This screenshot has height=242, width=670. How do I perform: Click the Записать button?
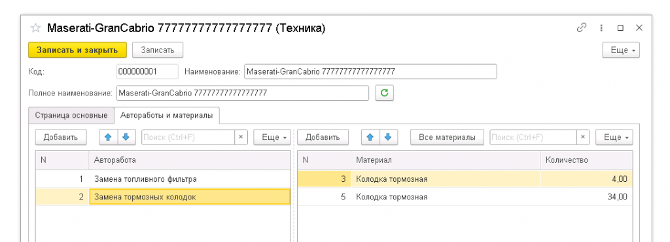[158, 50]
